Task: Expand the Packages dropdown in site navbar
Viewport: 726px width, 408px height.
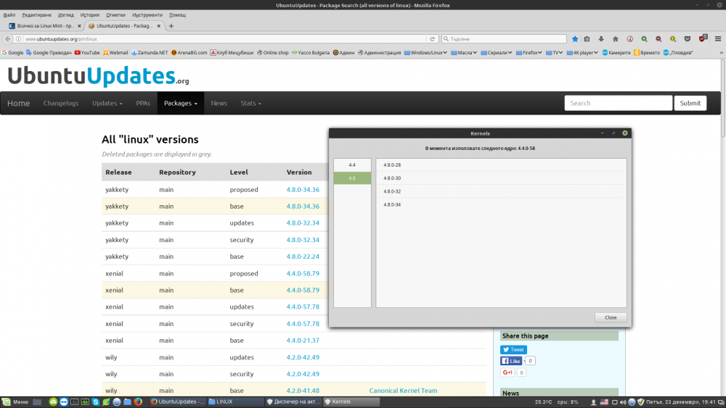Action: point(181,103)
